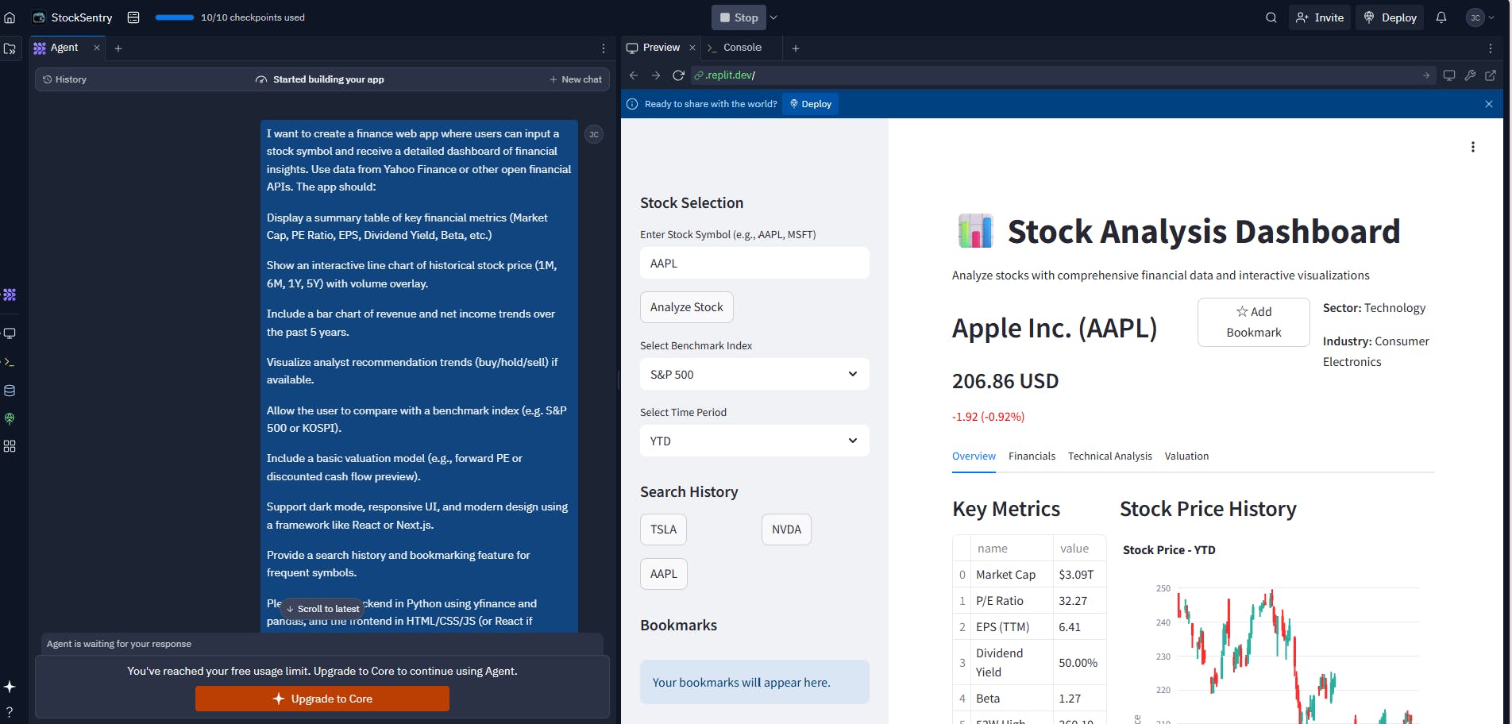Open right pane options menu (three dots)
Image resolution: width=1512 pixels, height=724 pixels.
click(x=1491, y=48)
